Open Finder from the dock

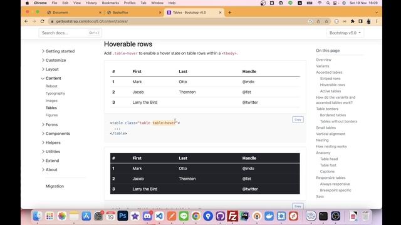coord(38,216)
